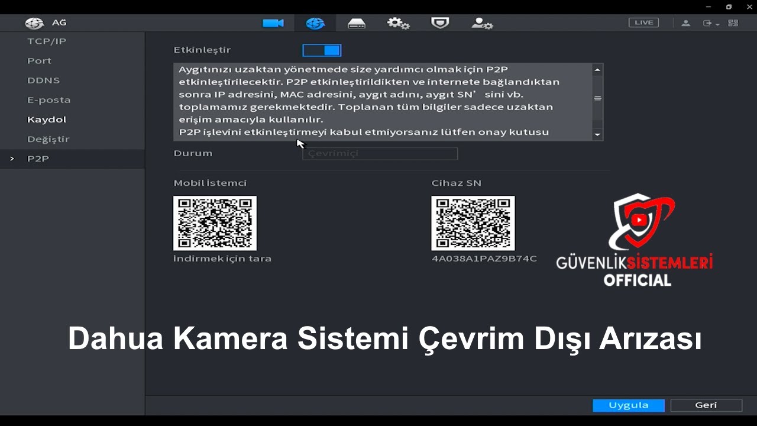Open the Camera settings icon
This screenshot has width=757, height=426.
tap(273, 23)
